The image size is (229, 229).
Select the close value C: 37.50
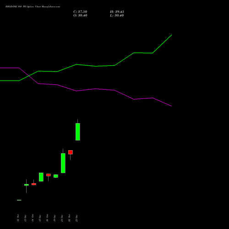point(80,12)
